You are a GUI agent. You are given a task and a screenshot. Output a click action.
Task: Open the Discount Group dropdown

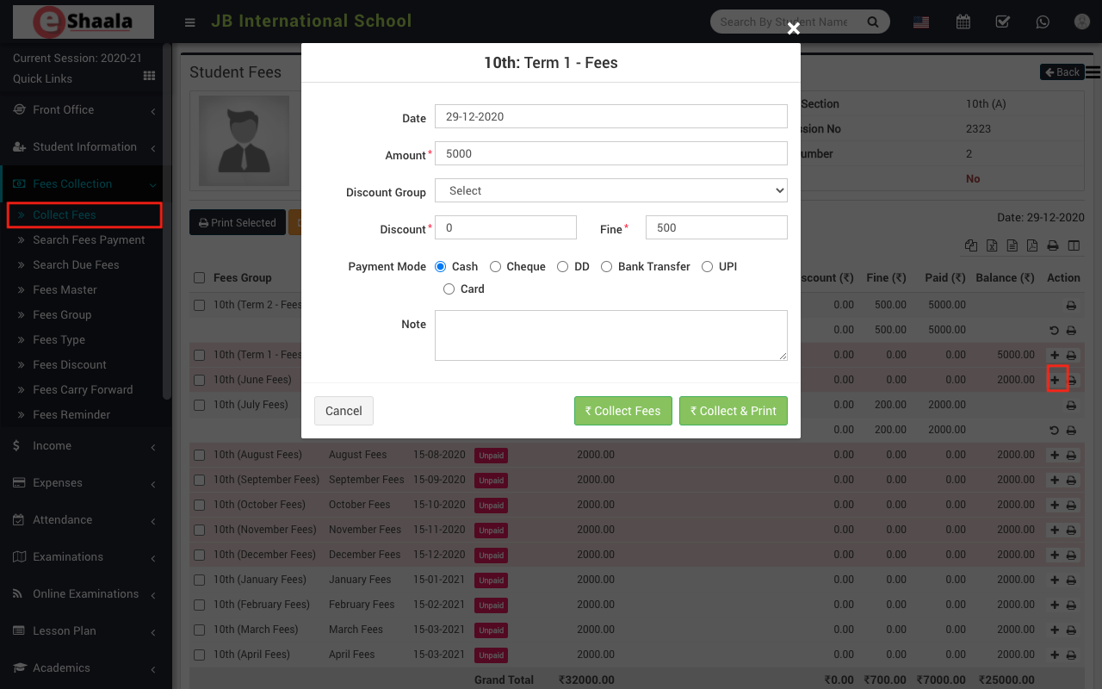coord(611,190)
